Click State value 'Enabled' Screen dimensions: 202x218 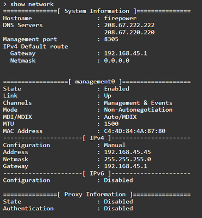117,89
